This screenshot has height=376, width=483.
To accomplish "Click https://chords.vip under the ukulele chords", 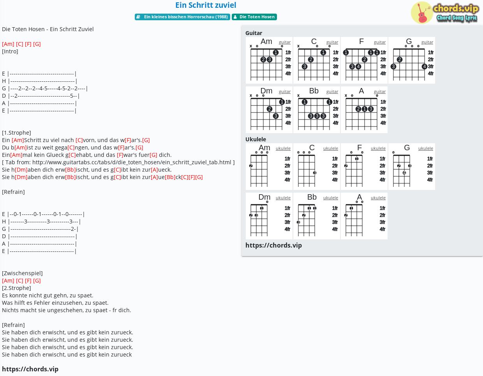I will pyautogui.click(x=273, y=245).
